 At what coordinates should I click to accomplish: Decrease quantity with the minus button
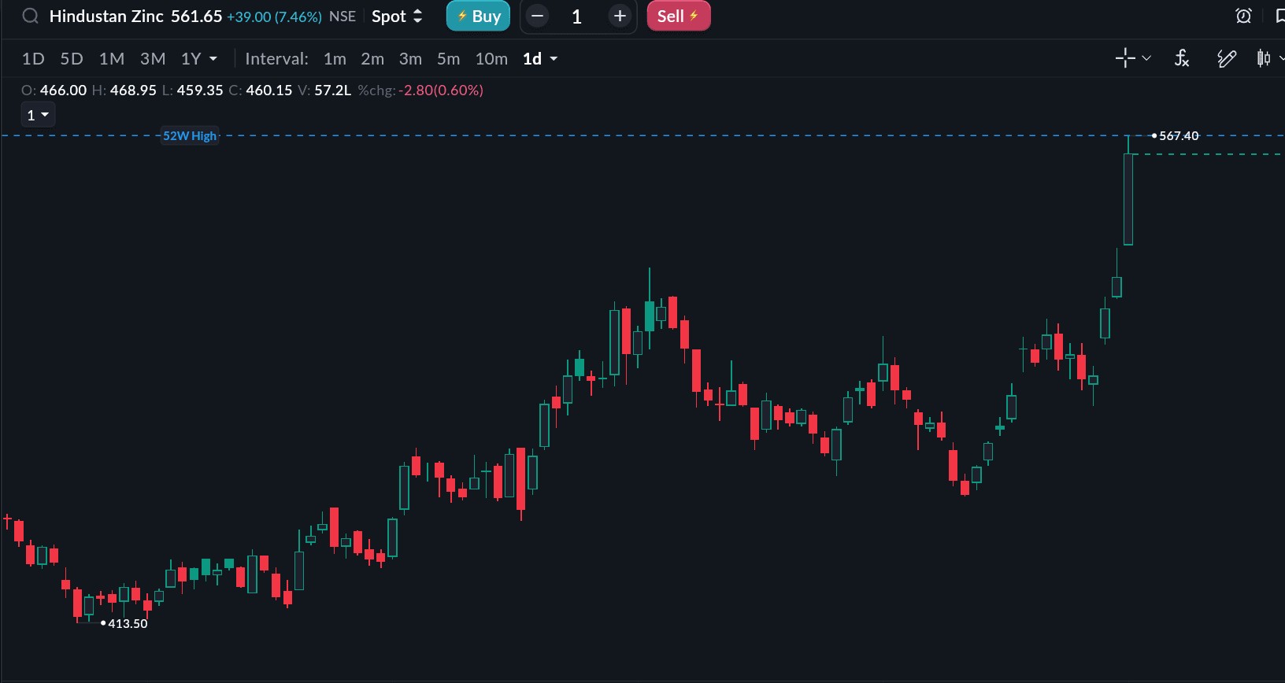pyautogui.click(x=538, y=17)
